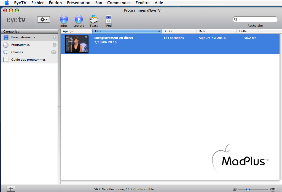Image resolution: width=282 pixels, height=192 pixels.
Task: Open the gear action dropdown
Action: click(x=44, y=19)
